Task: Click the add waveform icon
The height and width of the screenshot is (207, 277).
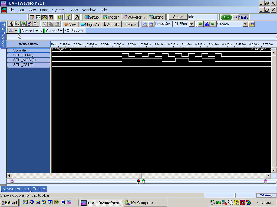Action: coord(11,24)
